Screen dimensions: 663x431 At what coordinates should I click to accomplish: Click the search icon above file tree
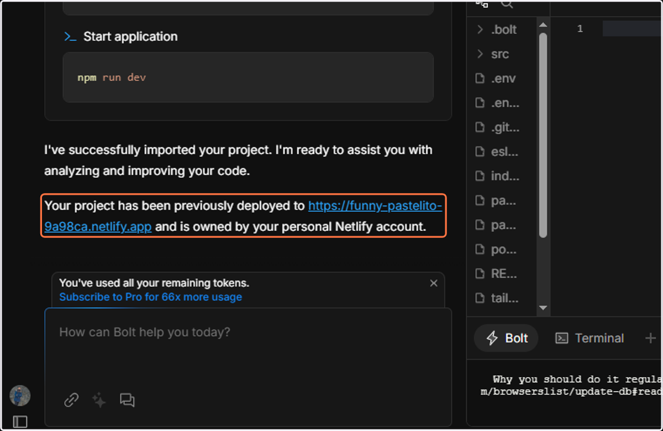pyautogui.click(x=507, y=3)
